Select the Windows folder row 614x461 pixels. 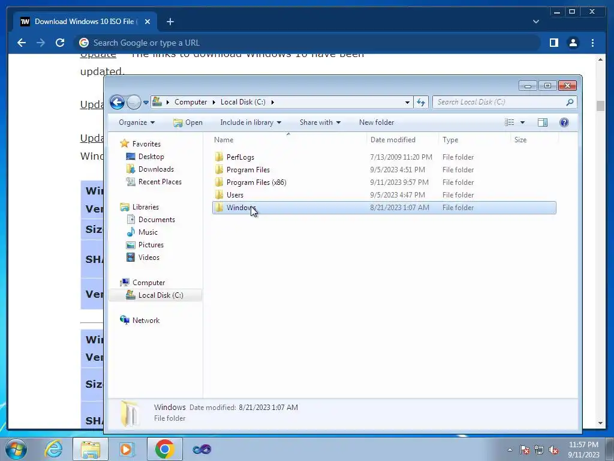384,208
